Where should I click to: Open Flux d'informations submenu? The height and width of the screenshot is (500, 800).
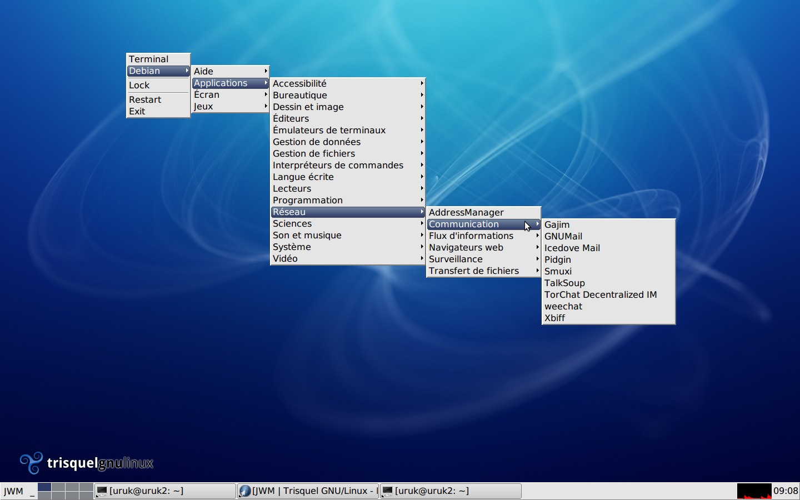[484, 236]
